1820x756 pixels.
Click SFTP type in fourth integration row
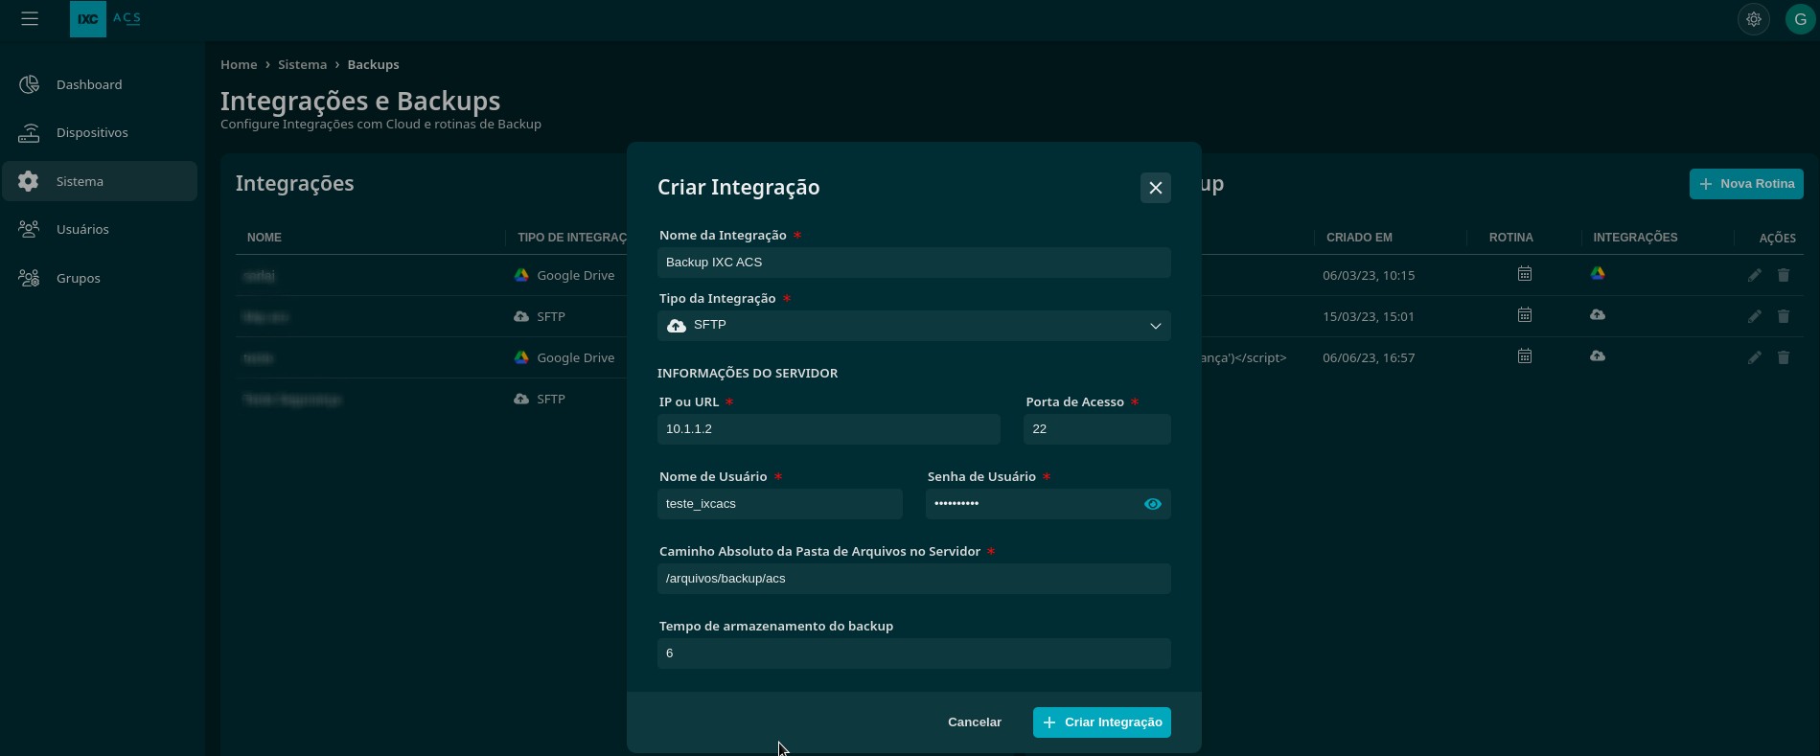coord(540,399)
